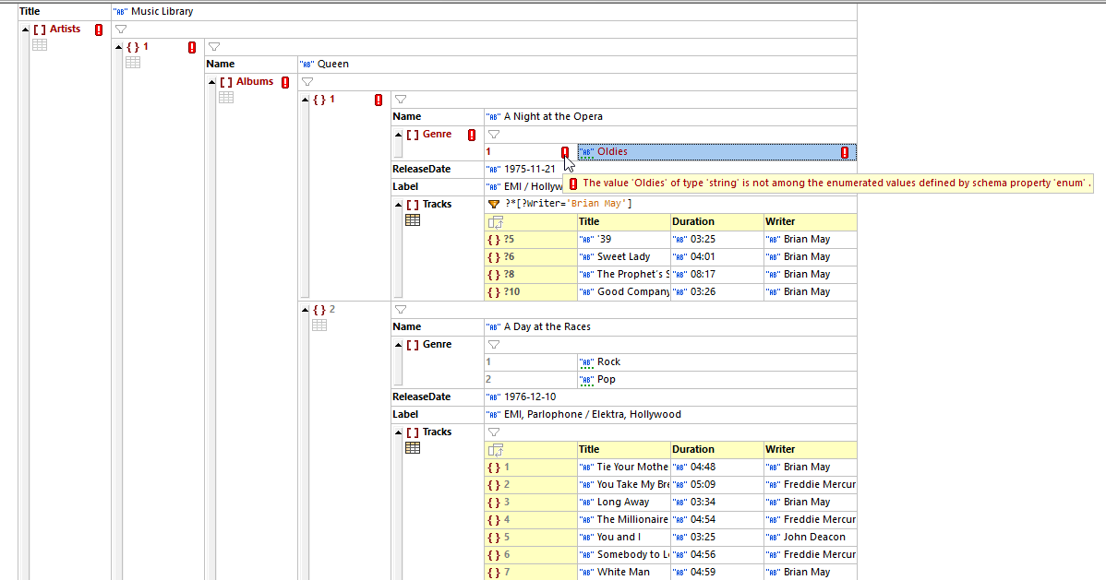Click the table view icon under the Artists array
The height and width of the screenshot is (580, 1106).
coord(39,43)
